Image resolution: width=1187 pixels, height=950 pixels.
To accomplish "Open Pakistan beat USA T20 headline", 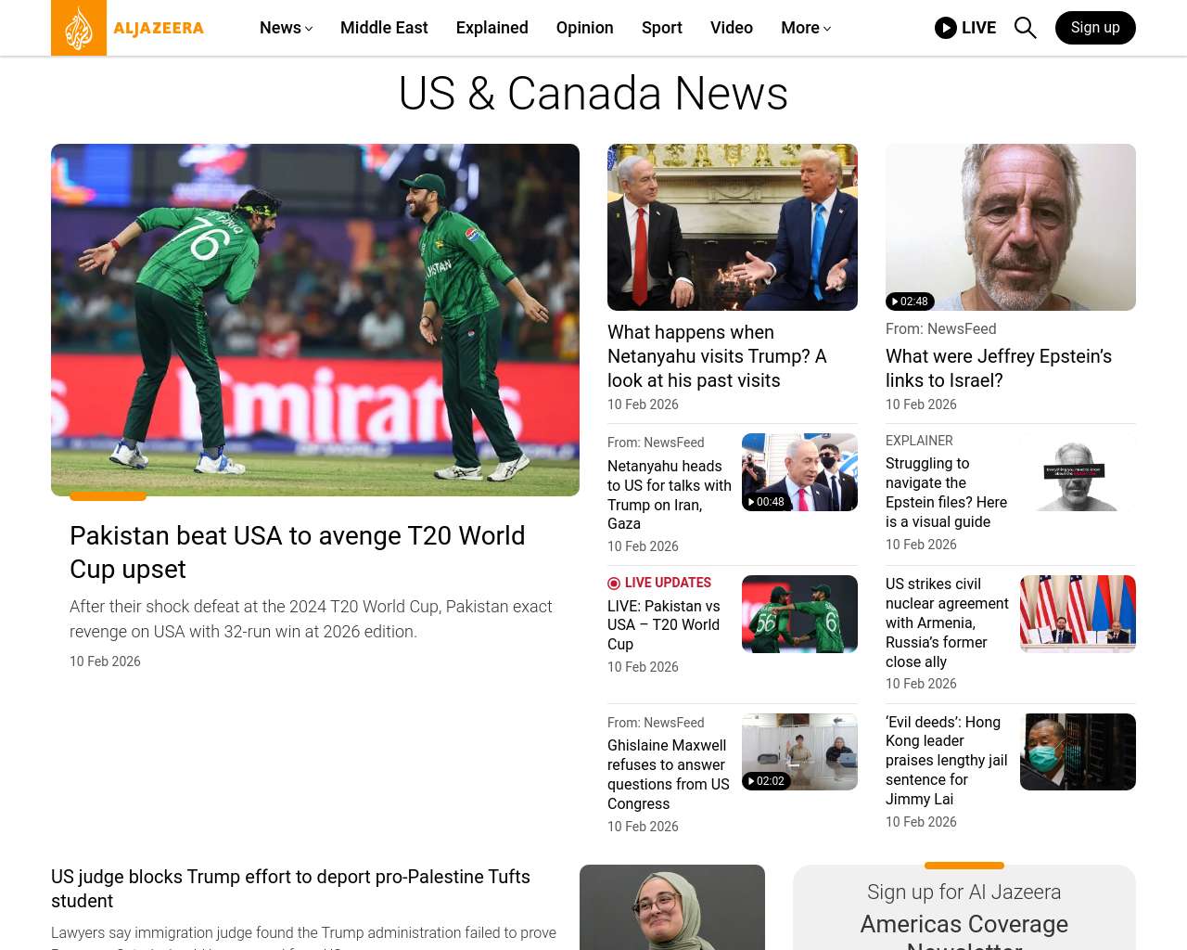I will click(x=298, y=552).
